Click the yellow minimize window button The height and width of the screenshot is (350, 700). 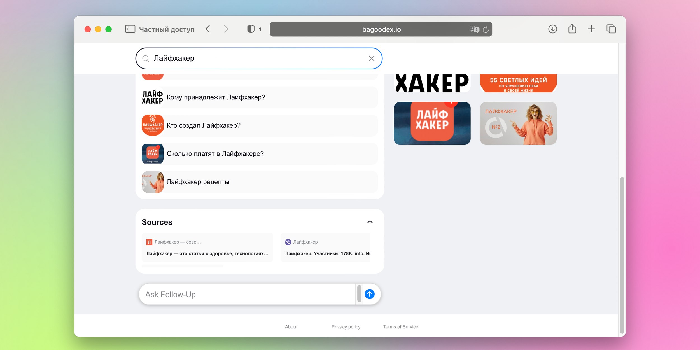pyautogui.click(x=98, y=29)
